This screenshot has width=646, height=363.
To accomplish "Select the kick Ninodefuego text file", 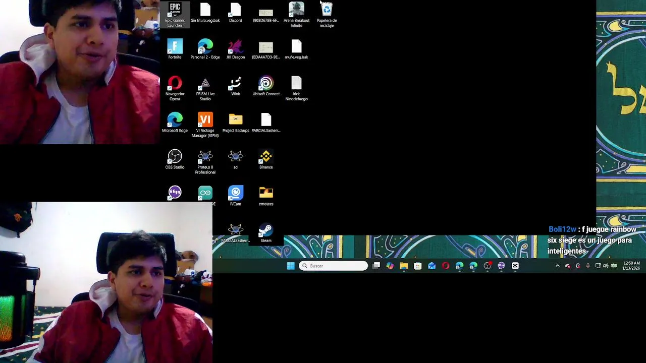I will [296, 88].
